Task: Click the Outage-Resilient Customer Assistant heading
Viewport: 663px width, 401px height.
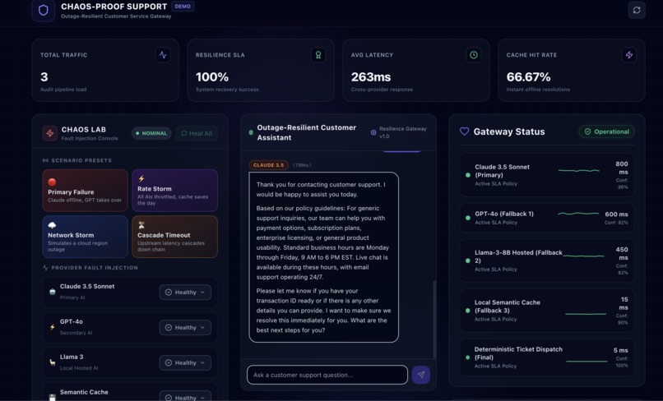Action: point(307,132)
